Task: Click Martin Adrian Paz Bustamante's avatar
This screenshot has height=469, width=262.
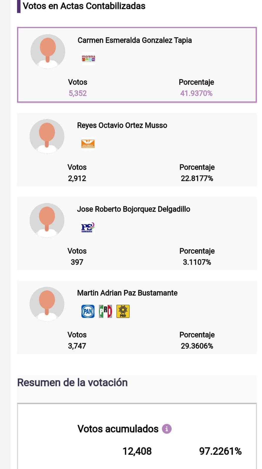Action: click(x=47, y=304)
